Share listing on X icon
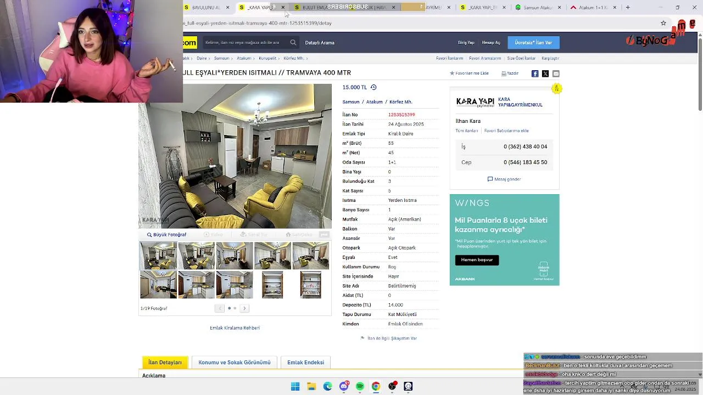 [x=545, y=74]
